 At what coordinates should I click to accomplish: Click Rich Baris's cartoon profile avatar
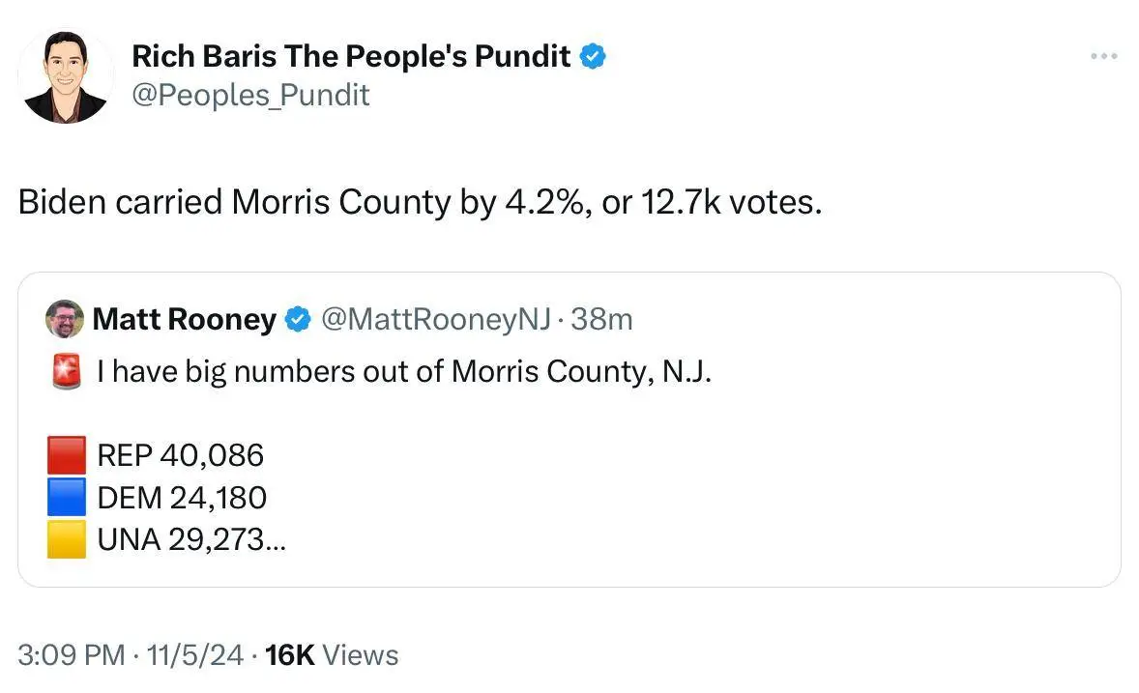[x=66, y=76]
